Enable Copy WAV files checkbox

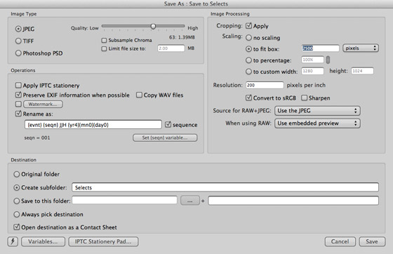pos(139,95)
